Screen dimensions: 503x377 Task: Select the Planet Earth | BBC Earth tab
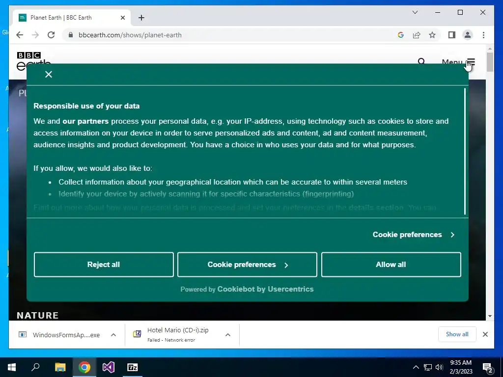tap(72, 18)
